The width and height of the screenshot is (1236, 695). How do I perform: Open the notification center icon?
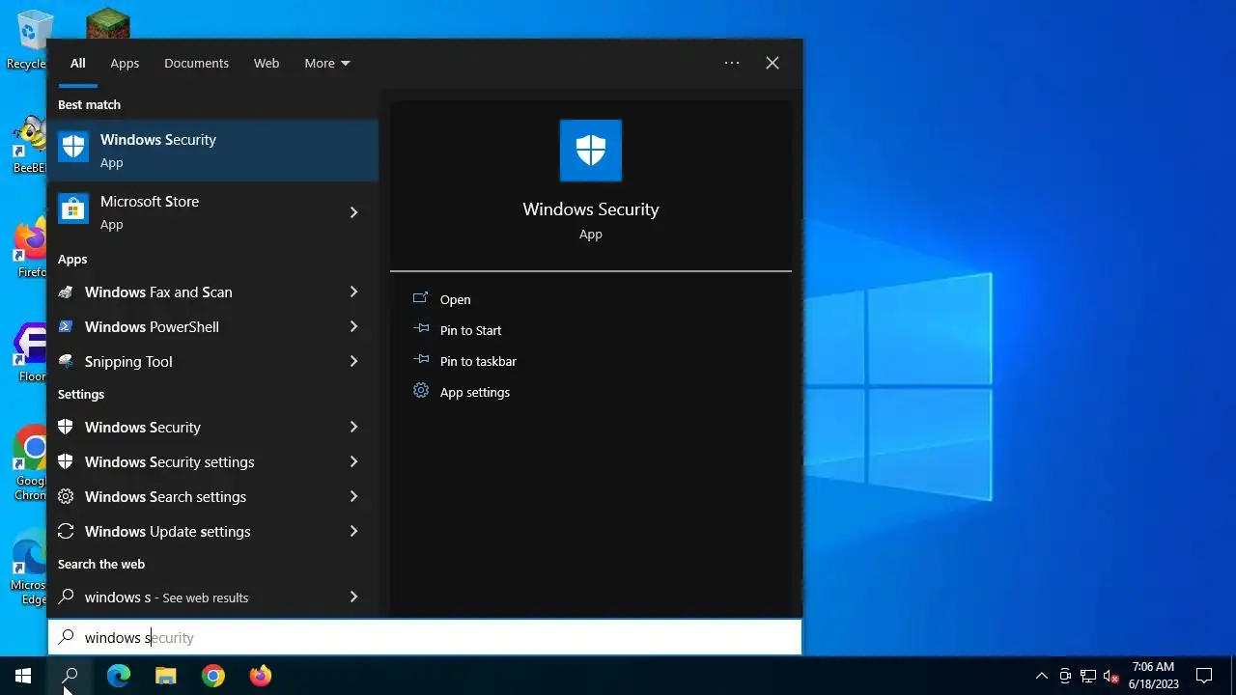[1204, 676]
